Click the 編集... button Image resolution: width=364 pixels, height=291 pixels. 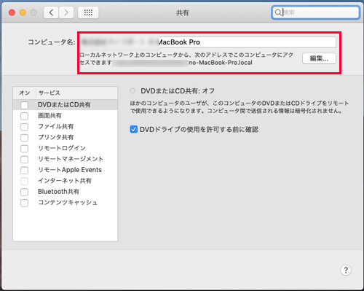pos(319,58)
